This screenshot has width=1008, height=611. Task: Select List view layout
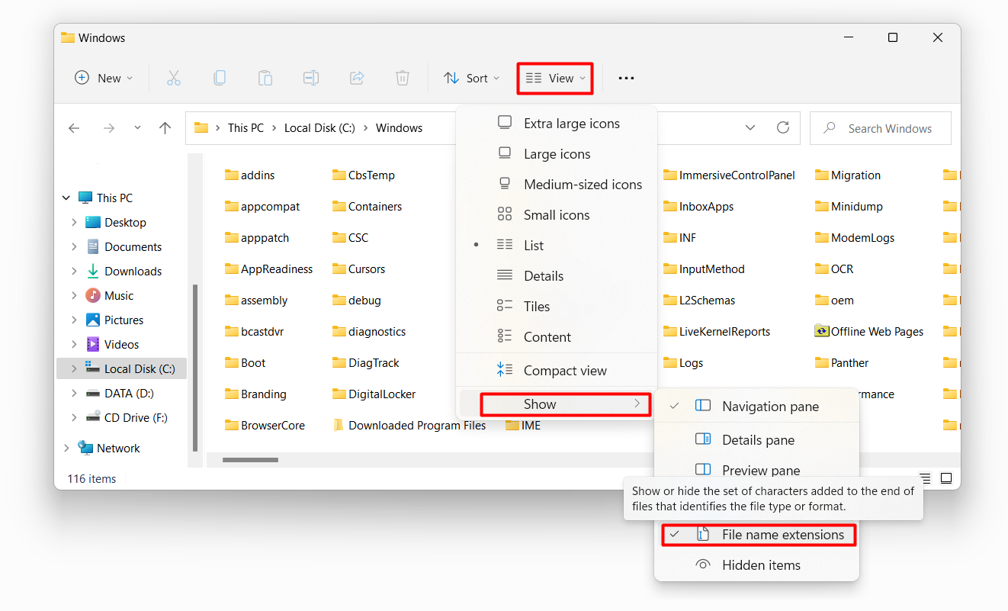point(557,246)
